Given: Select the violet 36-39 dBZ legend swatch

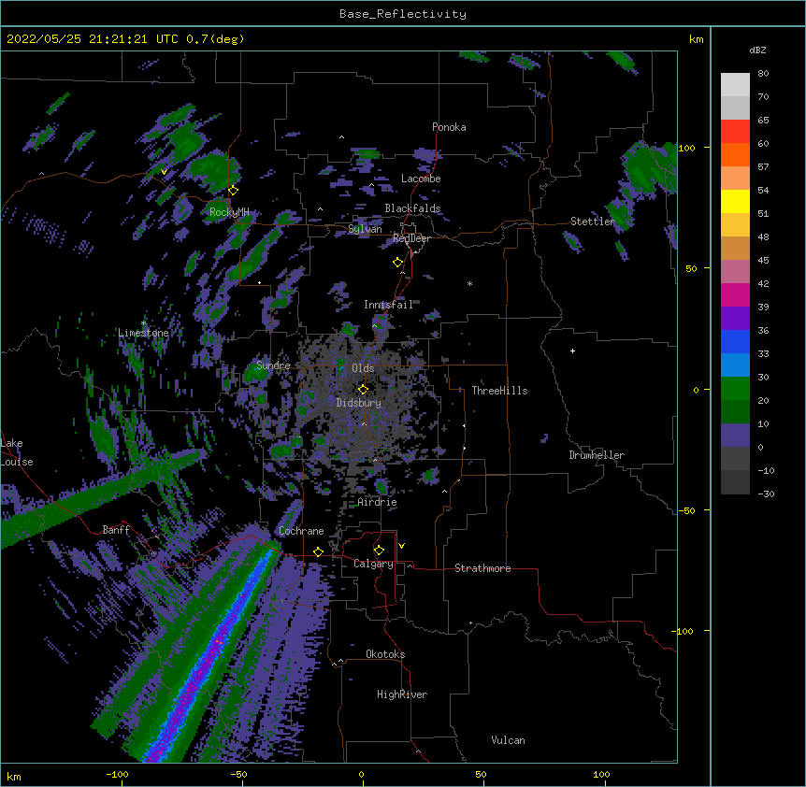Looking at the screenshot, I should coord(735,319).
